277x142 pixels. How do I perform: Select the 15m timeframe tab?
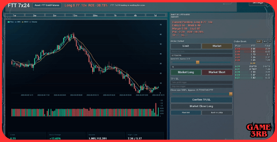click(75, 15)
